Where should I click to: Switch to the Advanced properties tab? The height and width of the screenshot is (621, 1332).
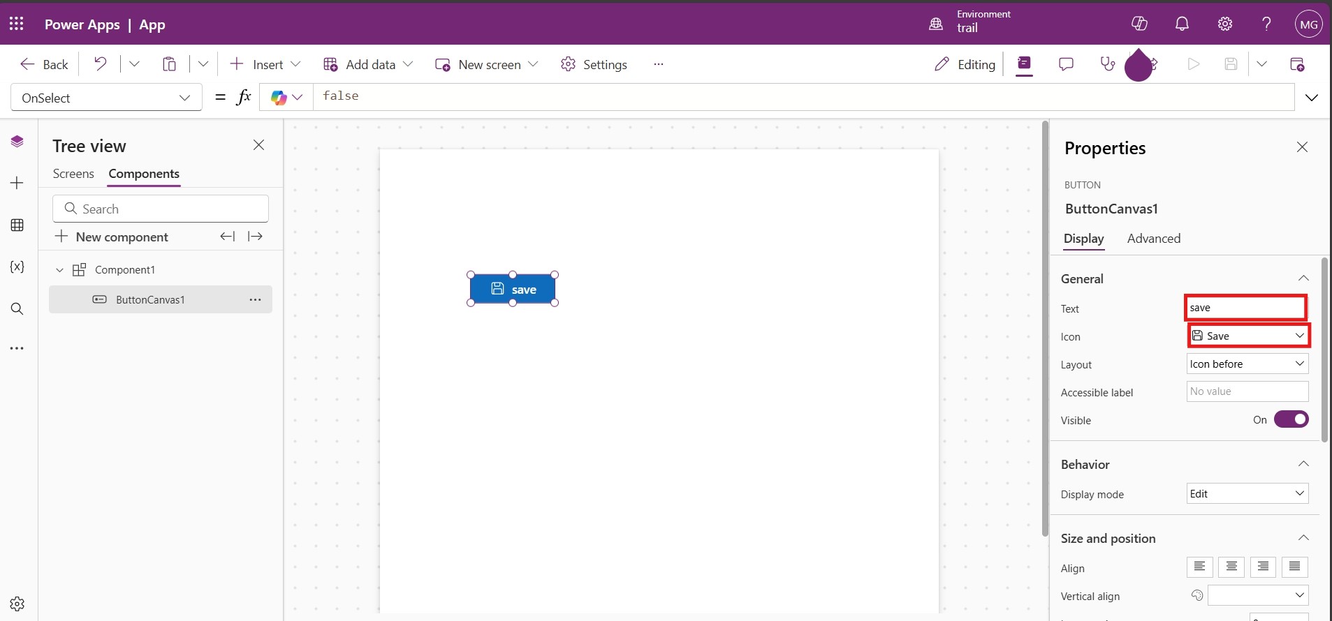point(1153,239)
